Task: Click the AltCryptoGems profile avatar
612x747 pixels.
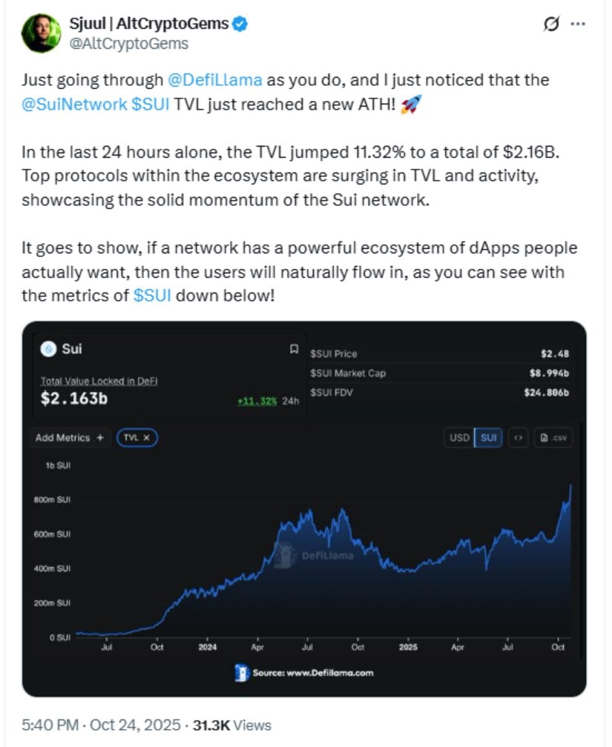Action: click(40, 33)
